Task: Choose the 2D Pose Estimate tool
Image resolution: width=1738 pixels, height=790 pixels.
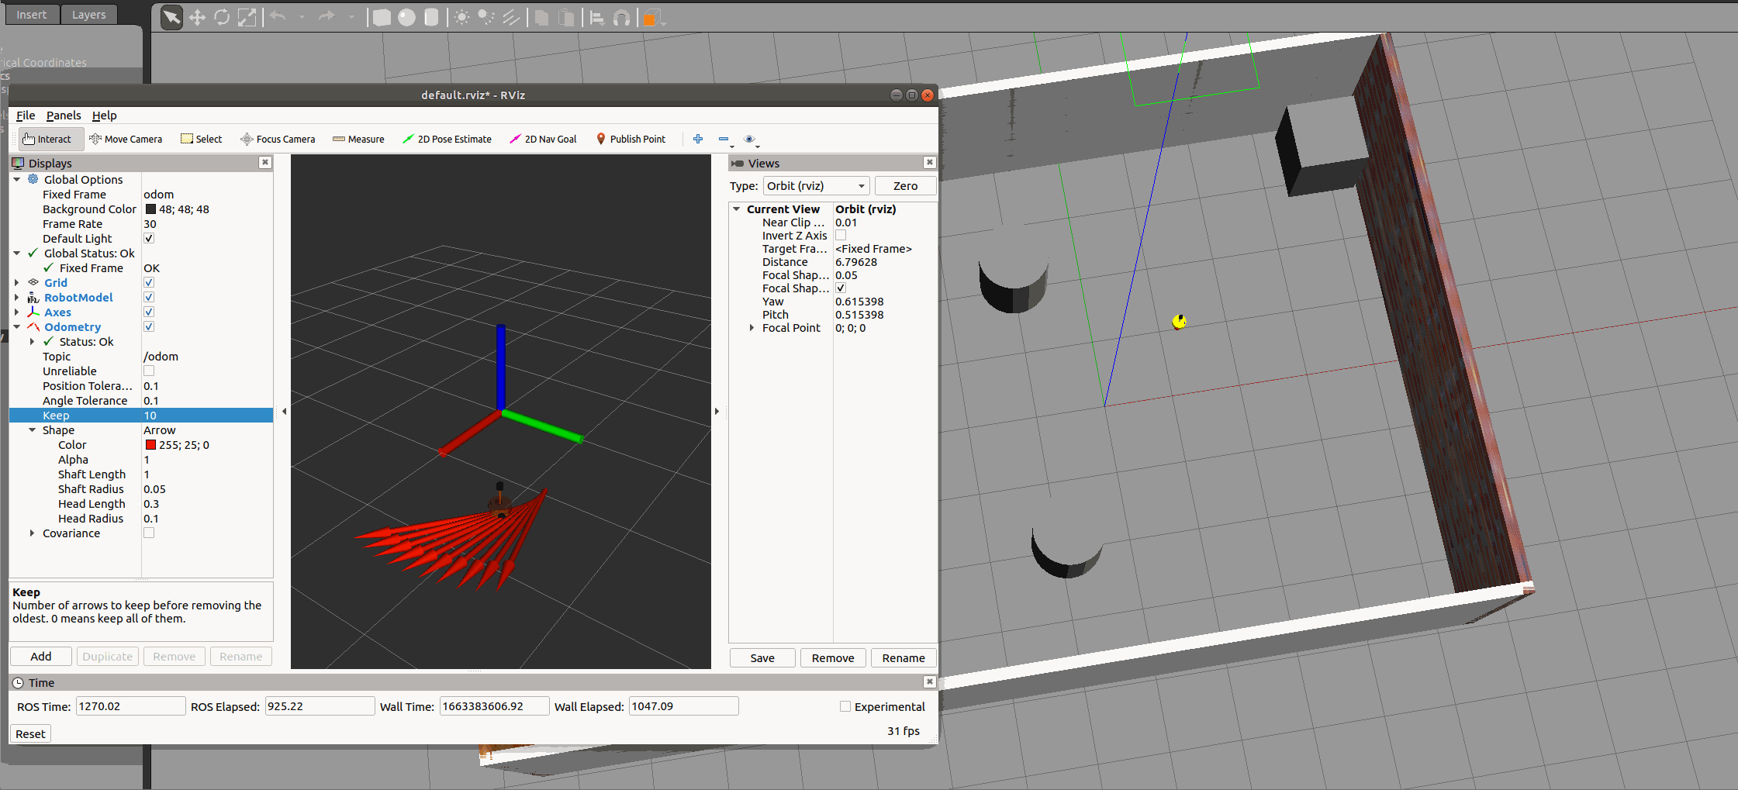Action: point(447,139)
